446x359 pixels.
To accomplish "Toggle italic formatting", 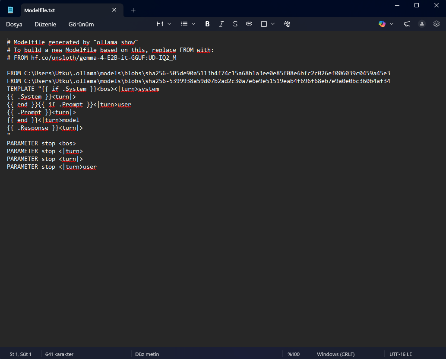I will pyautogui.click(x=221, y=24).
